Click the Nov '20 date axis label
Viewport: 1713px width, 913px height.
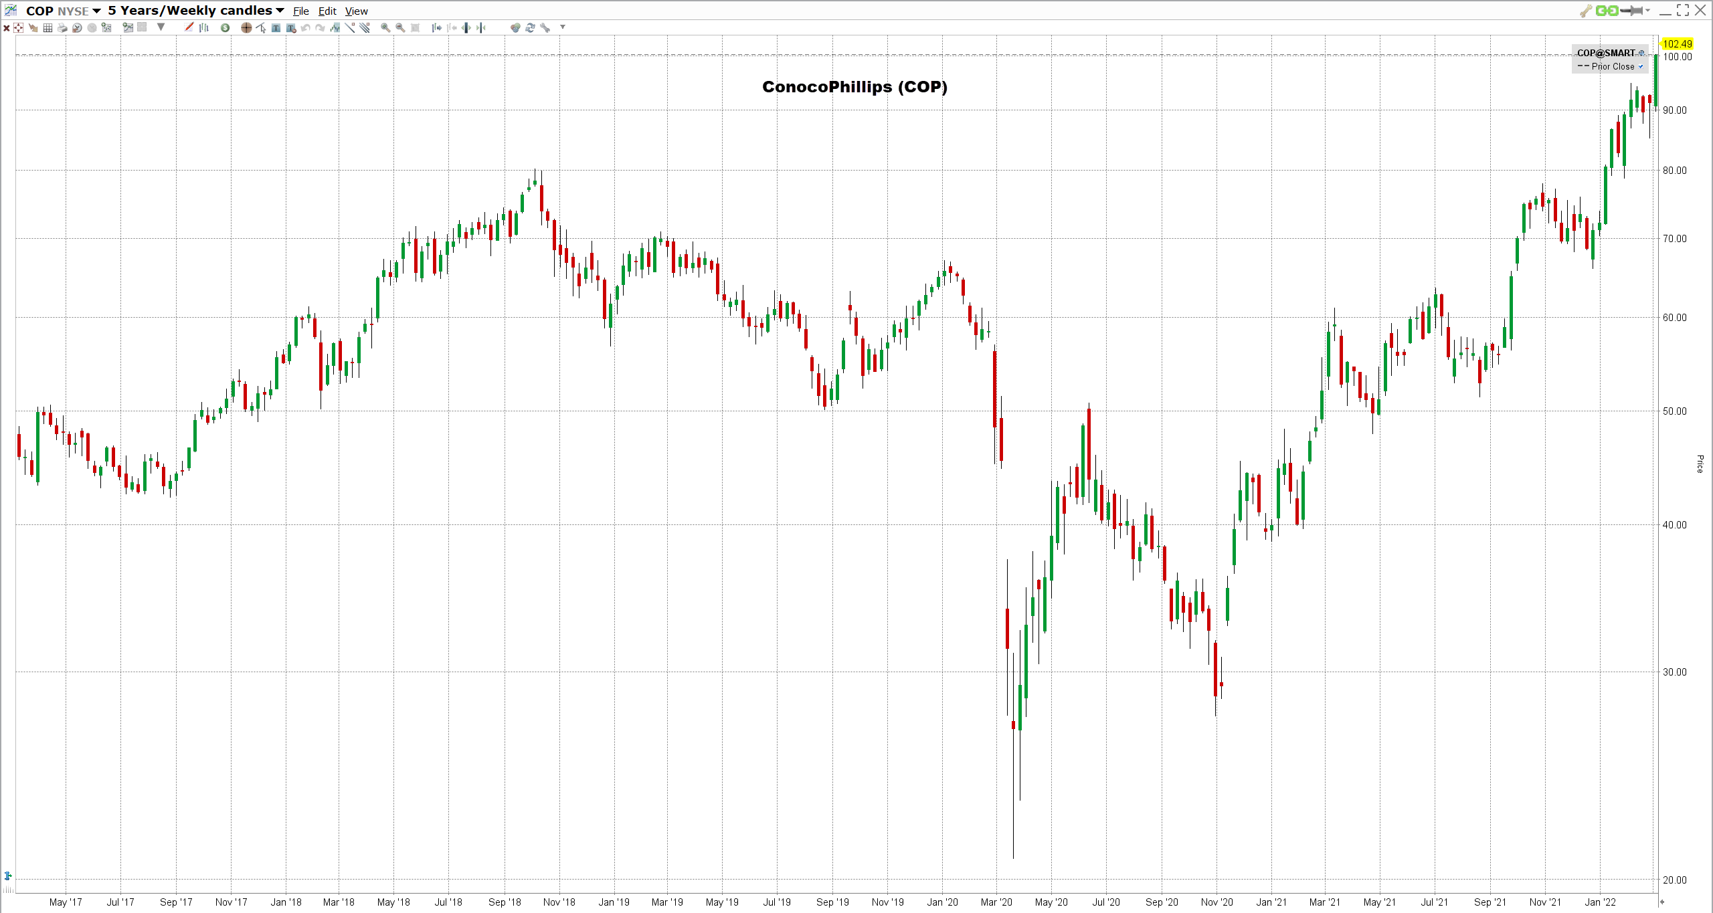[x=1216, y=902]
